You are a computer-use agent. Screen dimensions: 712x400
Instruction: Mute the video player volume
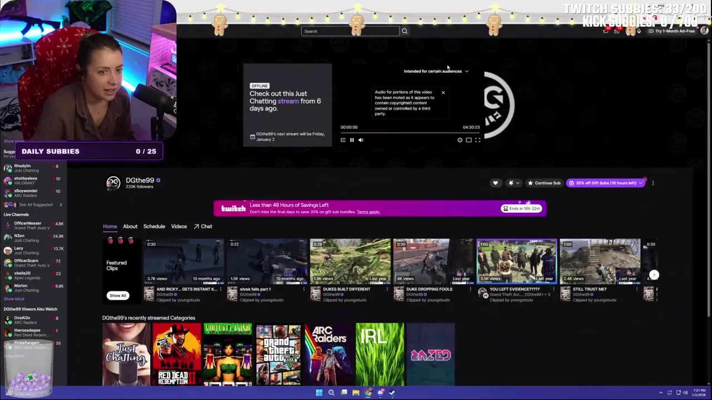[360, 140]
